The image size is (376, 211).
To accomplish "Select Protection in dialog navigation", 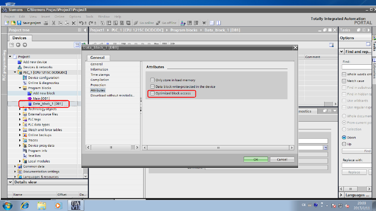I will pyautogui.click(x=98, y=85).
